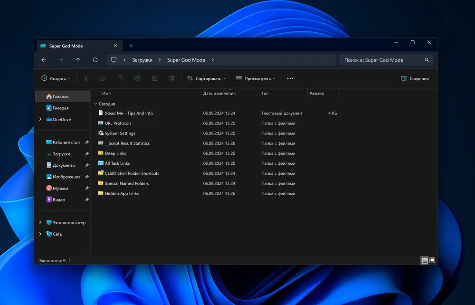475x305 pixels.
Task: Click the Share icon in toolbar
Action: (x=154, y=78)
